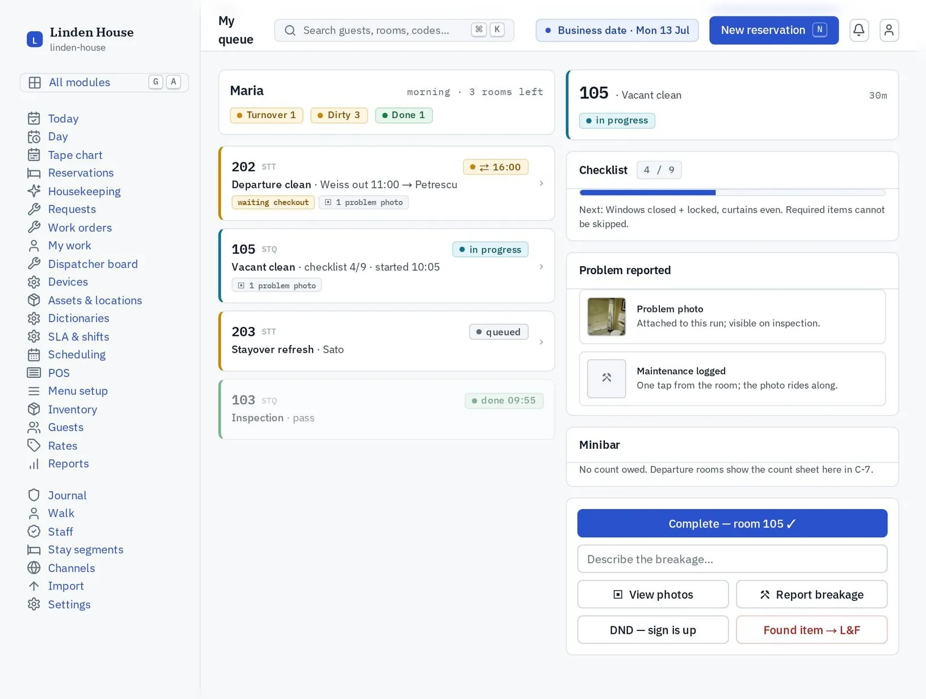This screenshot has height=699, width=926.
Task: Click the Linden House logo badge
Action: 35,39
